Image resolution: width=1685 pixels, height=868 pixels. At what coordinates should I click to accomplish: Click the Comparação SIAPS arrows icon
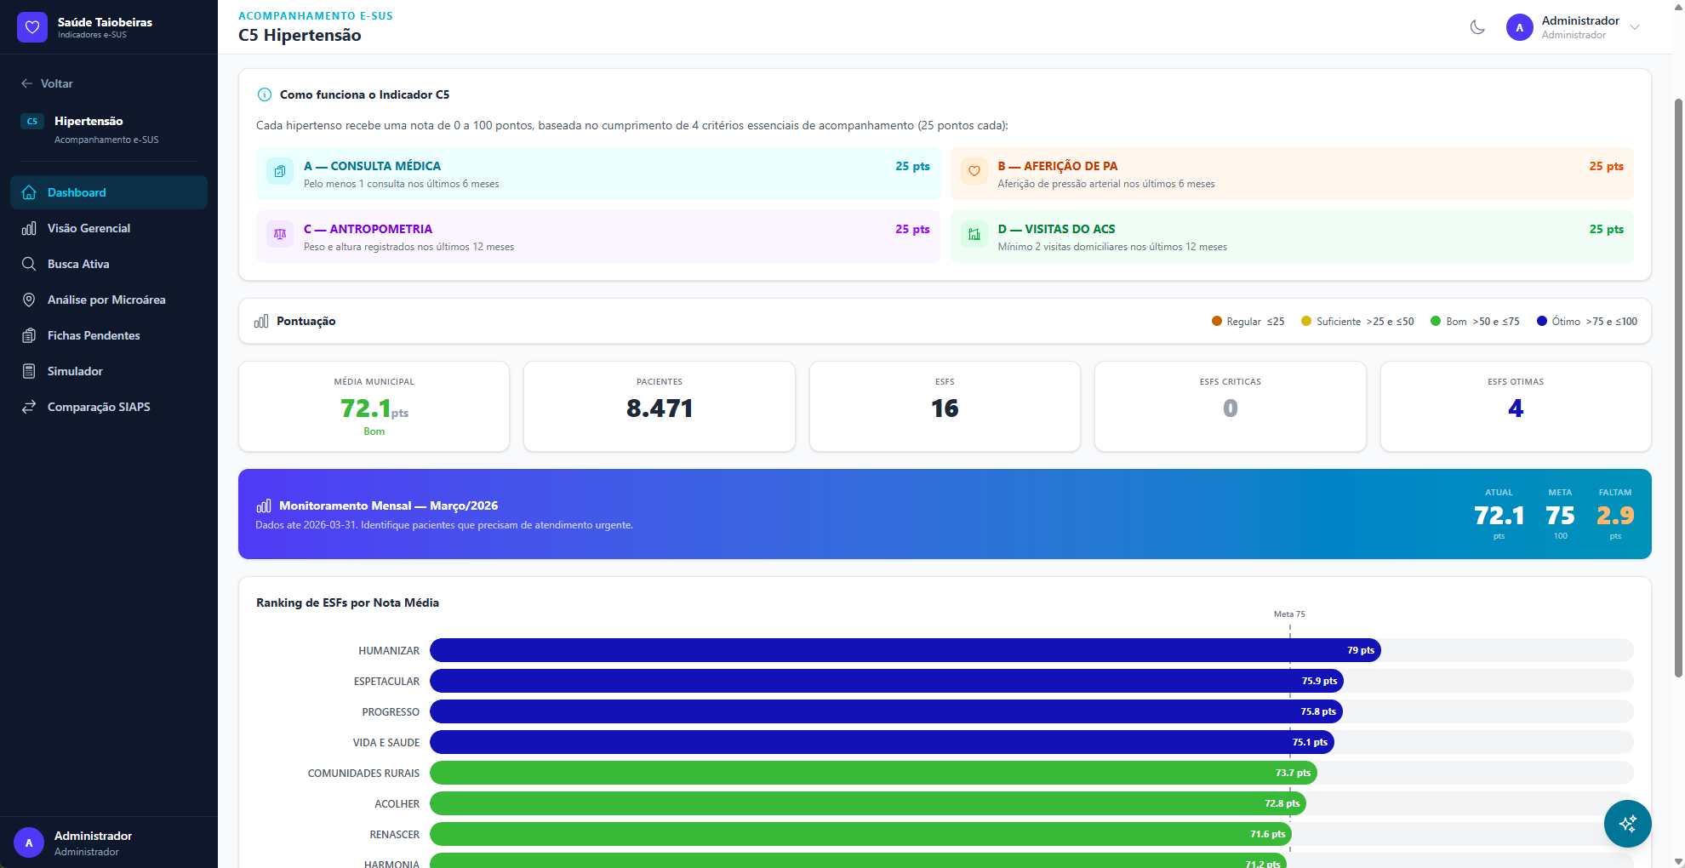[x=29, y=407]
